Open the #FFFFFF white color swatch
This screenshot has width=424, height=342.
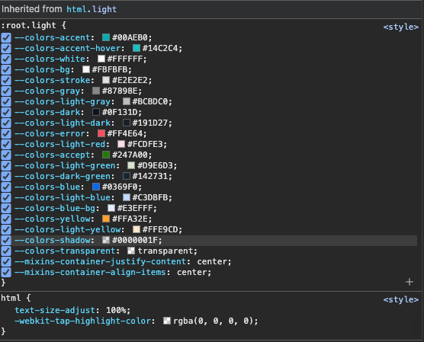(x=101, y=59)
